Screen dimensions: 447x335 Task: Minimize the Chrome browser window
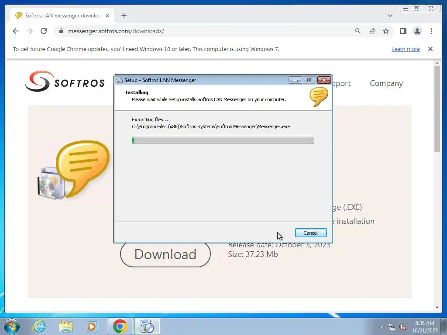click(406, 9)
